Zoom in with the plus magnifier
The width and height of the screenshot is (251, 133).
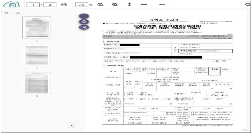pyautogui.click(x=114, y=5)
